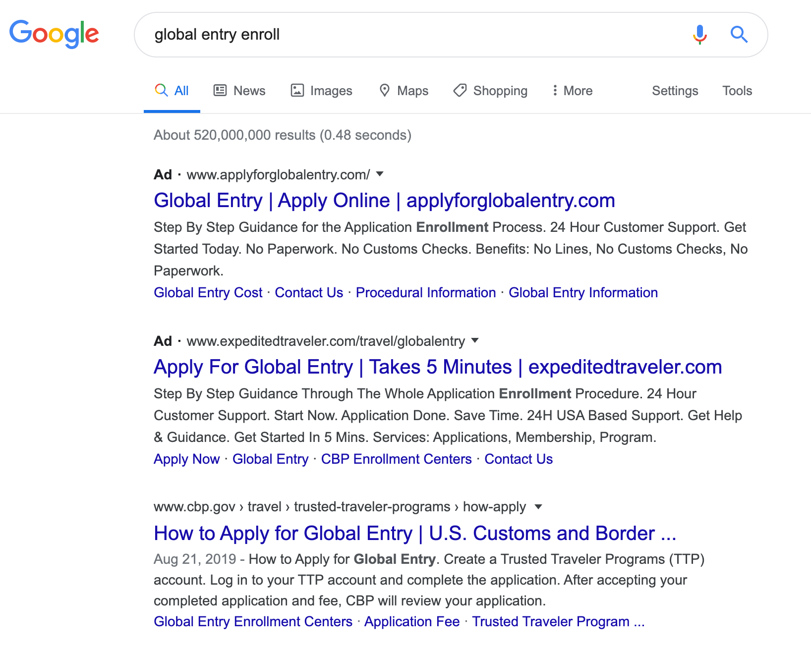Click the magnifying glass search button
Image resolution: width=811 pixels, height=652 pixels.
click(739, 34)
